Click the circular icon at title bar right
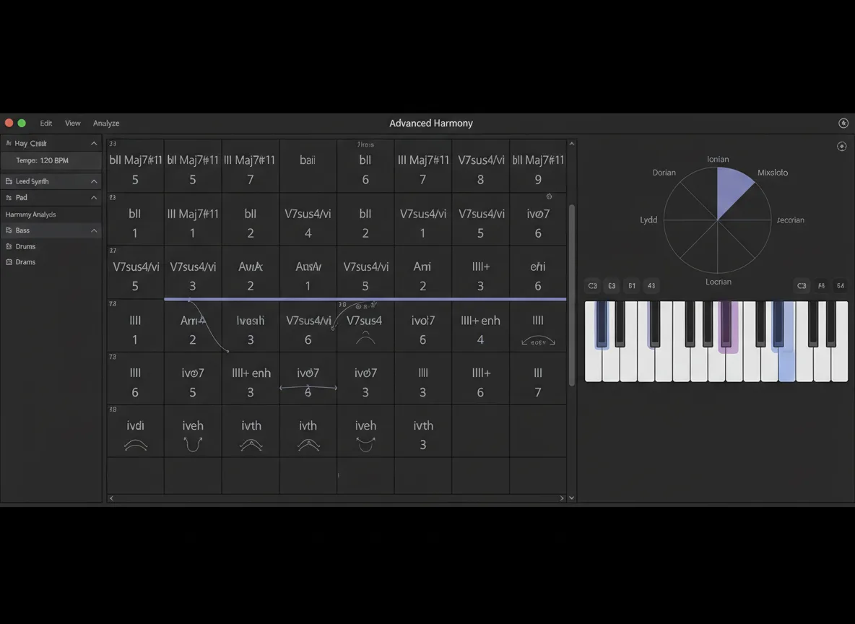The image size is (855, 624). coord(843,123)
